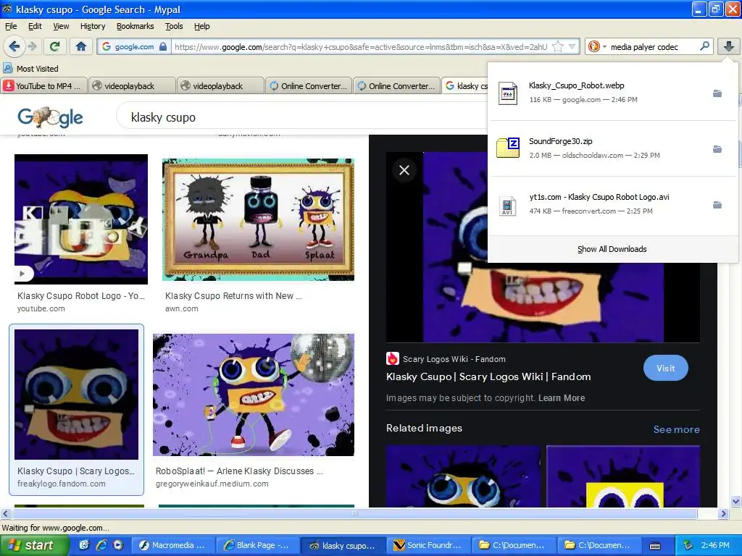
Task: Open the History menu
Action: [x=93, y=26]
